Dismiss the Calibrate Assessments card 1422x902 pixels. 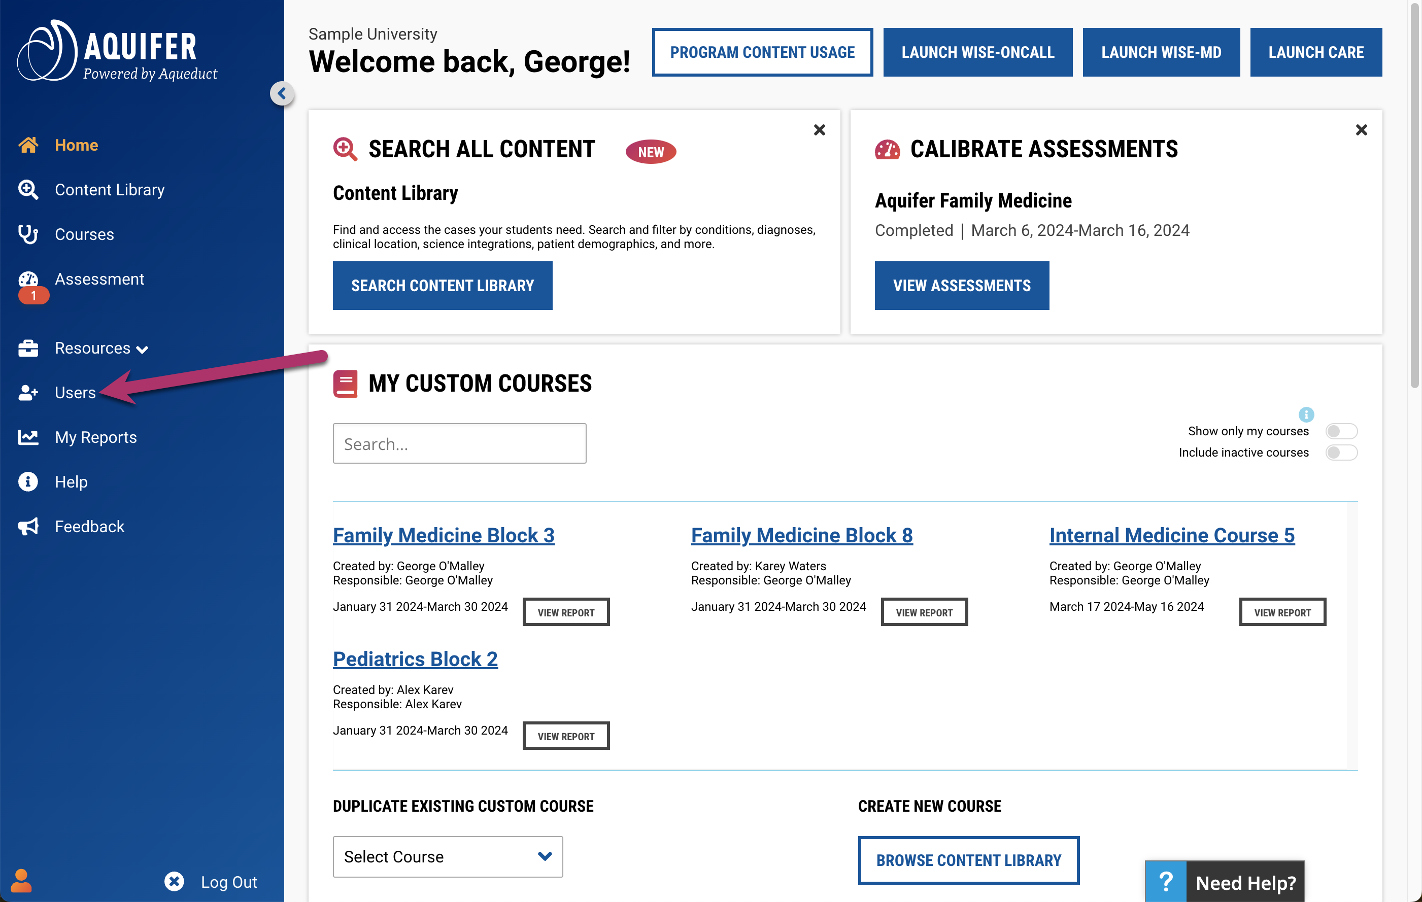pyautogui.click(x=1361, y=130)
